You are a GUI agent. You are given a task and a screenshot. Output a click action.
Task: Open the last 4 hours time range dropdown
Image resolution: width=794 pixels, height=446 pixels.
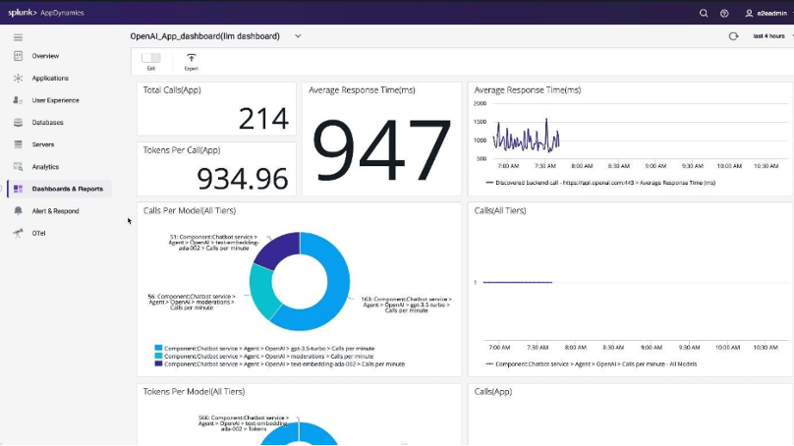[772, 36]
